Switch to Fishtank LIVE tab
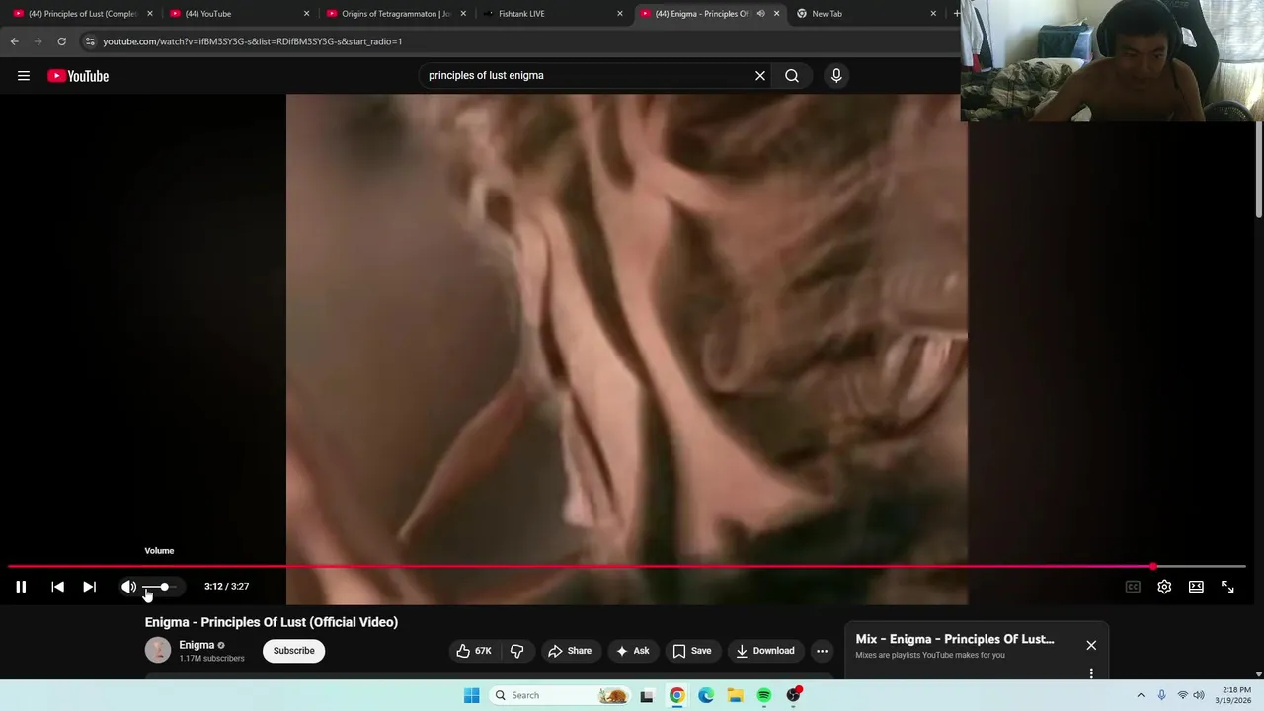Image resolution: width=1264 pixels, height=711 pixels. tap(552, 14)
